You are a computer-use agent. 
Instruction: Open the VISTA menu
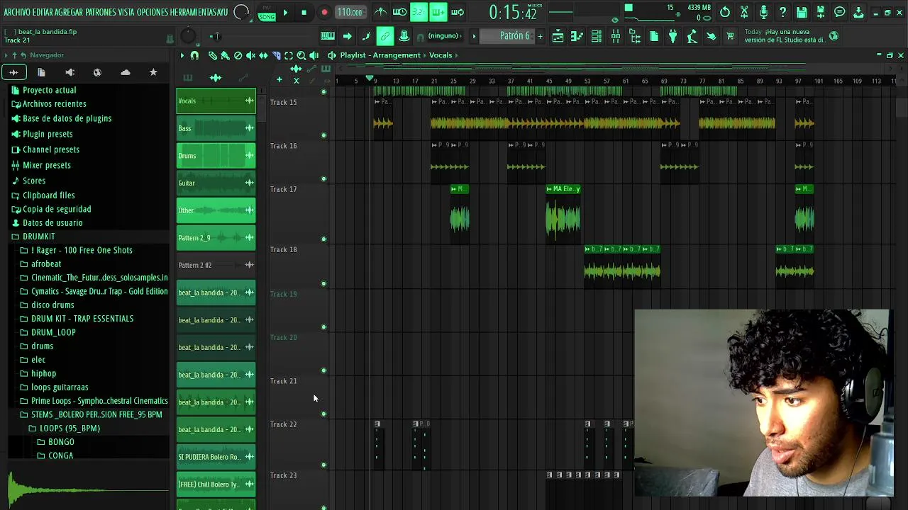[127, 12]
